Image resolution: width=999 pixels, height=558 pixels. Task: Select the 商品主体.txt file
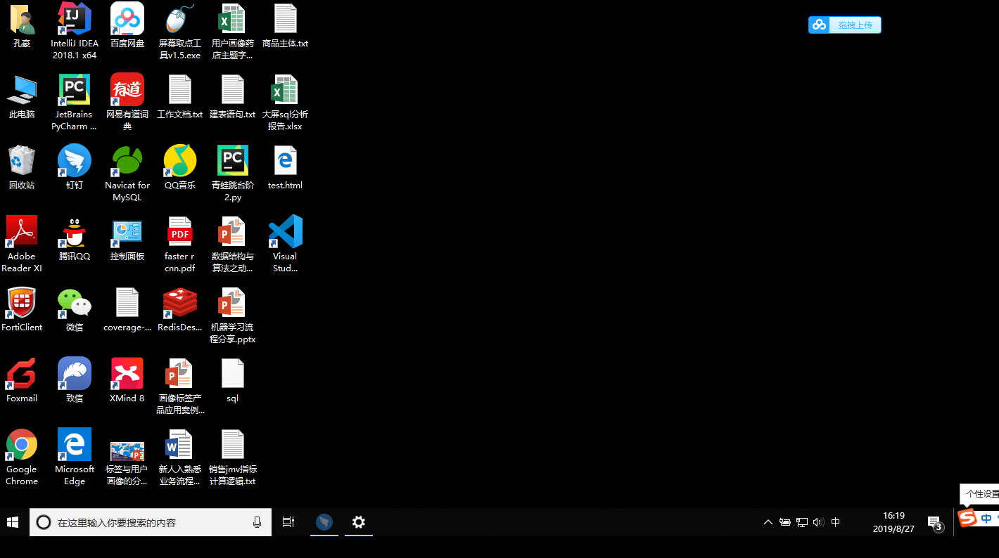285,26
